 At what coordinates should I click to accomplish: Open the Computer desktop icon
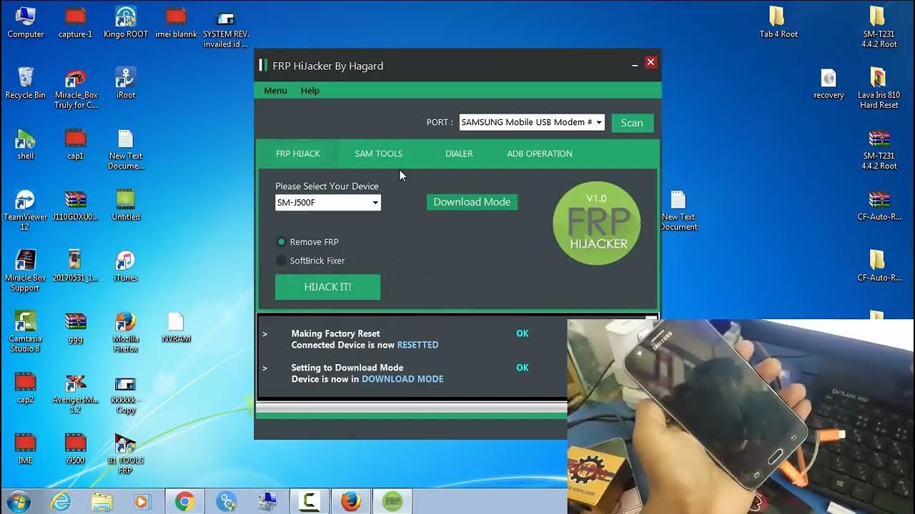[x=25, y=21]
